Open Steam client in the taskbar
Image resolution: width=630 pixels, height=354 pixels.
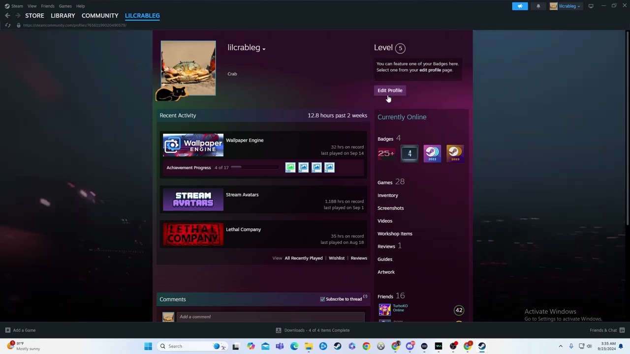coord(481,346)
